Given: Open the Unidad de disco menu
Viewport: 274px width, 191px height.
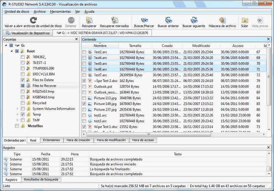Looking at the screenshot, I should point(17,12).
